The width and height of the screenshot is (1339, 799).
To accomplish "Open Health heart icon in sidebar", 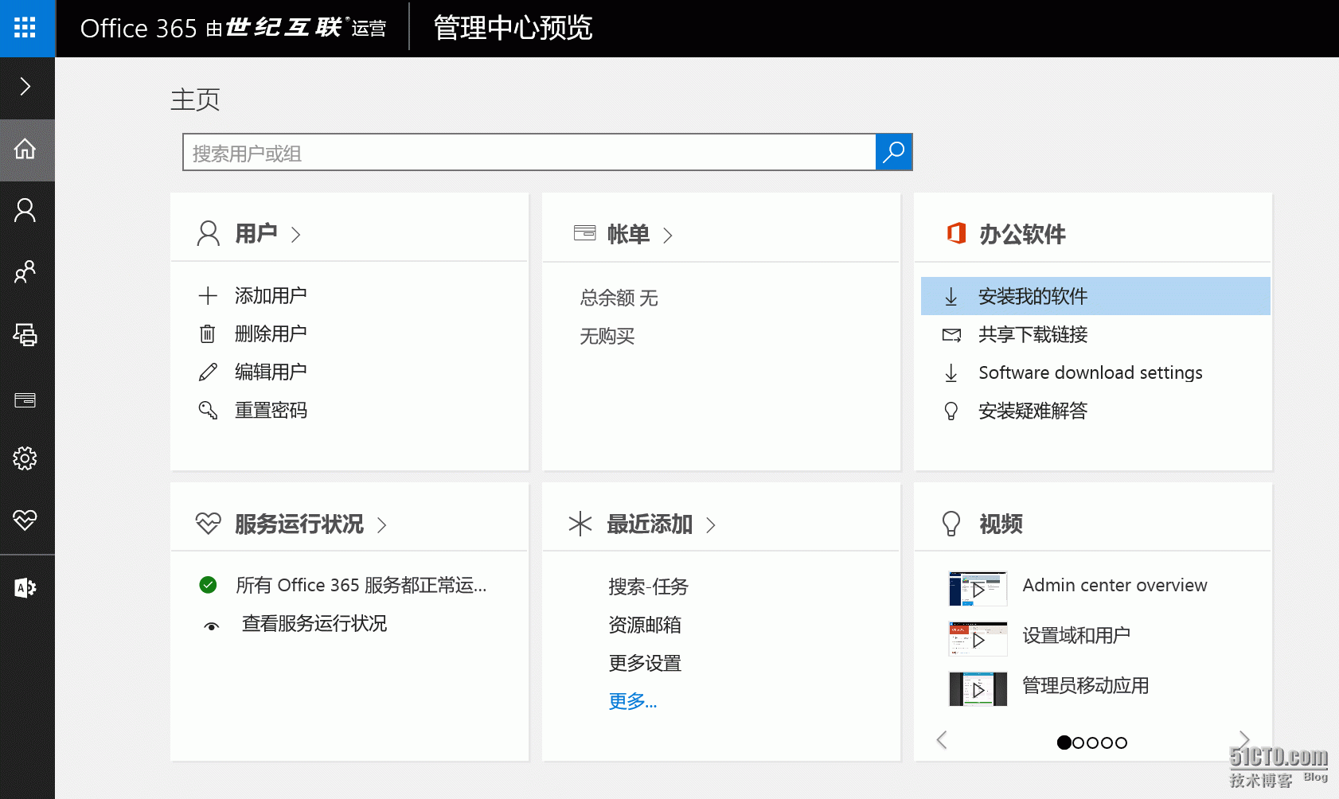I will (25, 520).
